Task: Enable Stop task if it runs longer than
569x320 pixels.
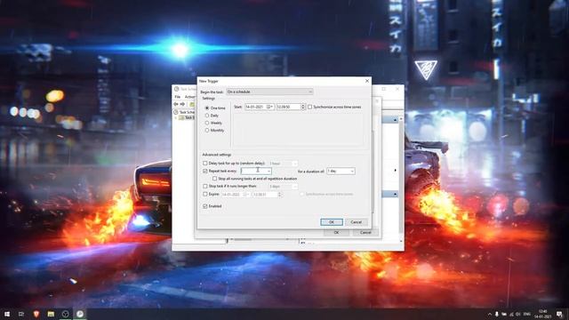Action: [205, 186]
